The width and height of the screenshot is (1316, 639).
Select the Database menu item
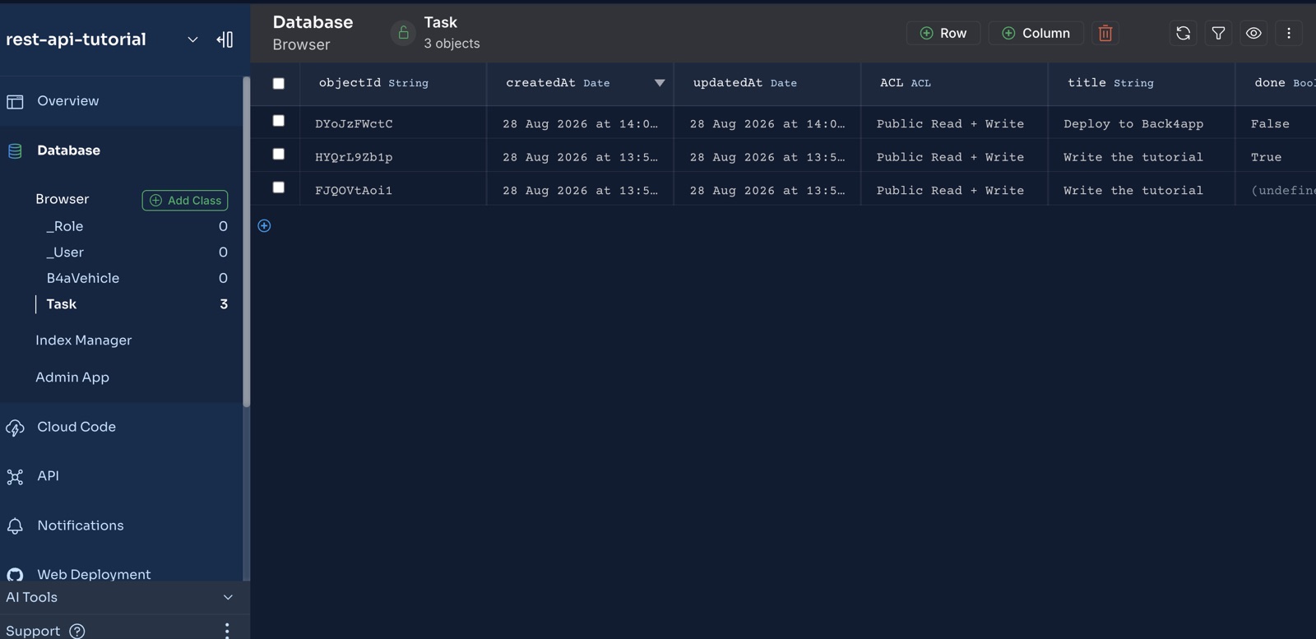pos(68,150)
